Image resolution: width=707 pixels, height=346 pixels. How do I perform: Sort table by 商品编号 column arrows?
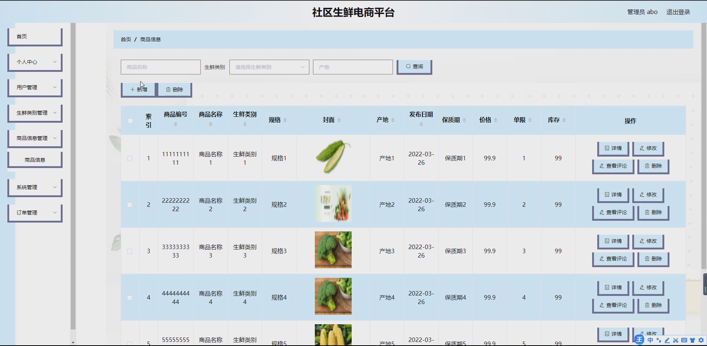175,125
